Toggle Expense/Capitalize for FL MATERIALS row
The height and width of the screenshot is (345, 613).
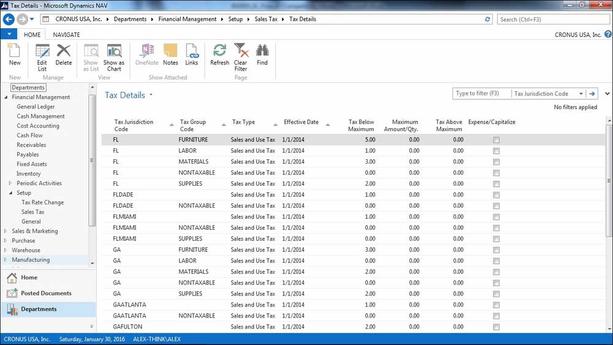[496, 162]
